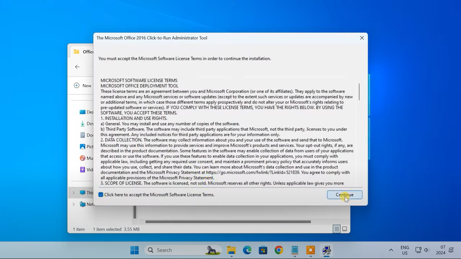The width and height of the screenshot is (461, 259).
Task: Switch Explorer to details view
Action: pyautogui.click(x=336, y=229)
